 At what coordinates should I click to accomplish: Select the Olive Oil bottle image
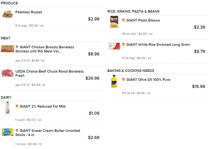pyautogui.click(x=114, y=81)
